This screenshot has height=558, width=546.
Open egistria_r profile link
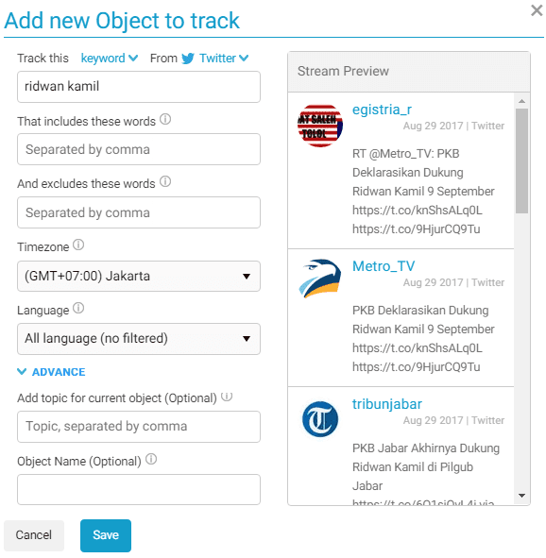coord(382,110)
